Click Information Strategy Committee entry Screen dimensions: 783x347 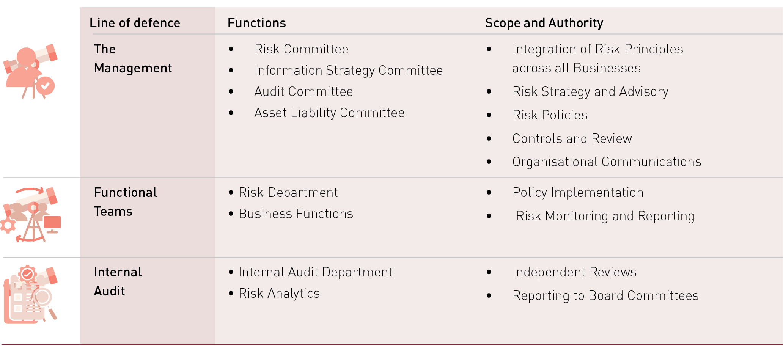coord(348,71)
